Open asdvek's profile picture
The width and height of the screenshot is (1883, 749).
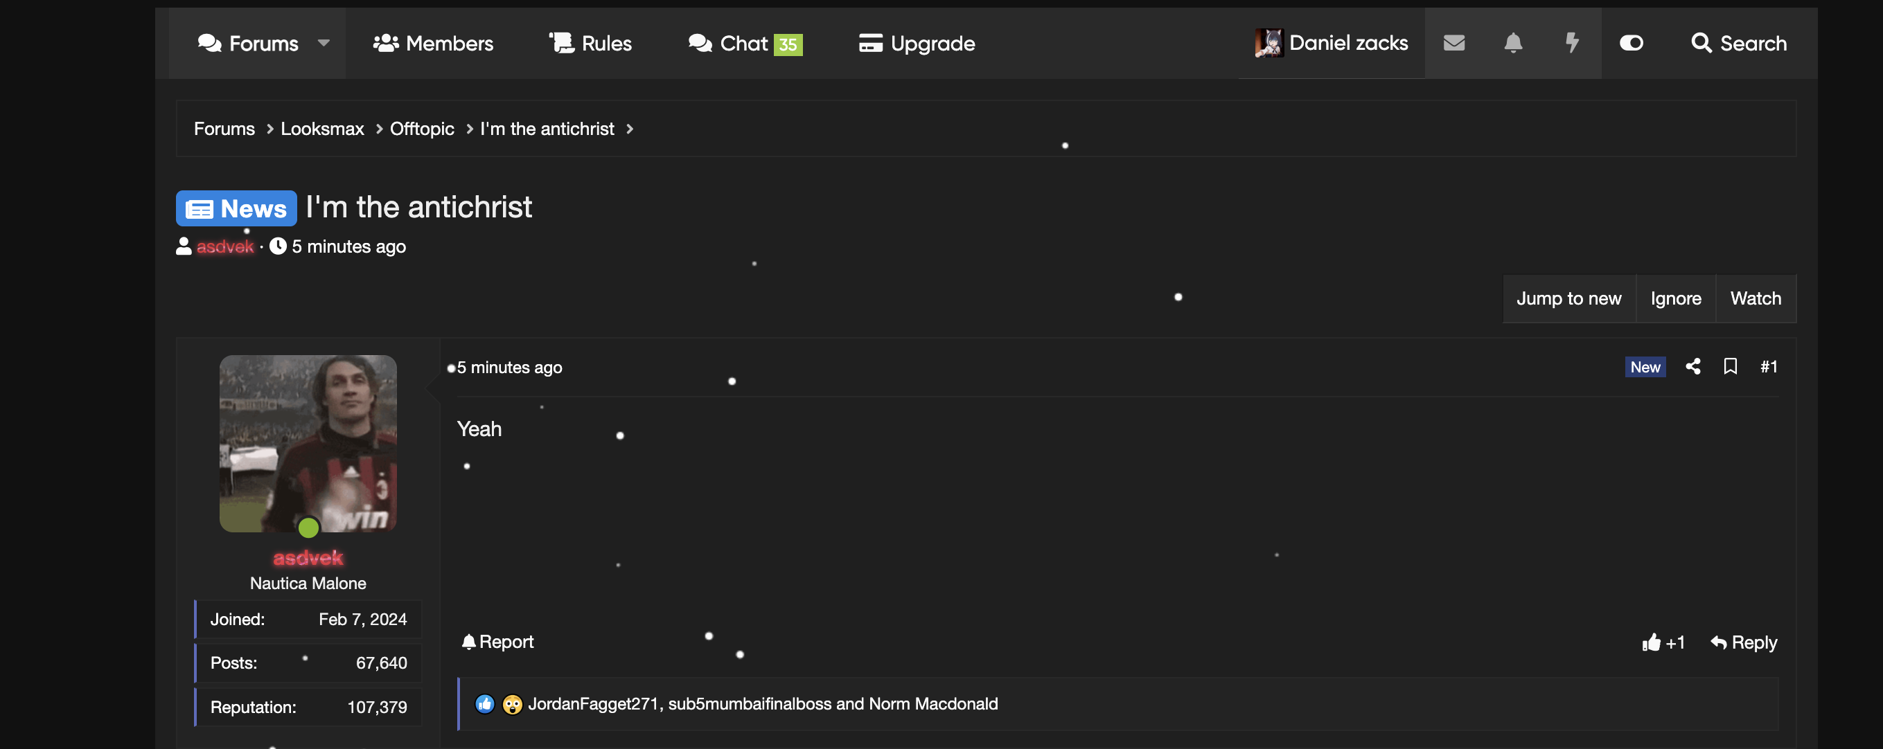pos(308,444)
